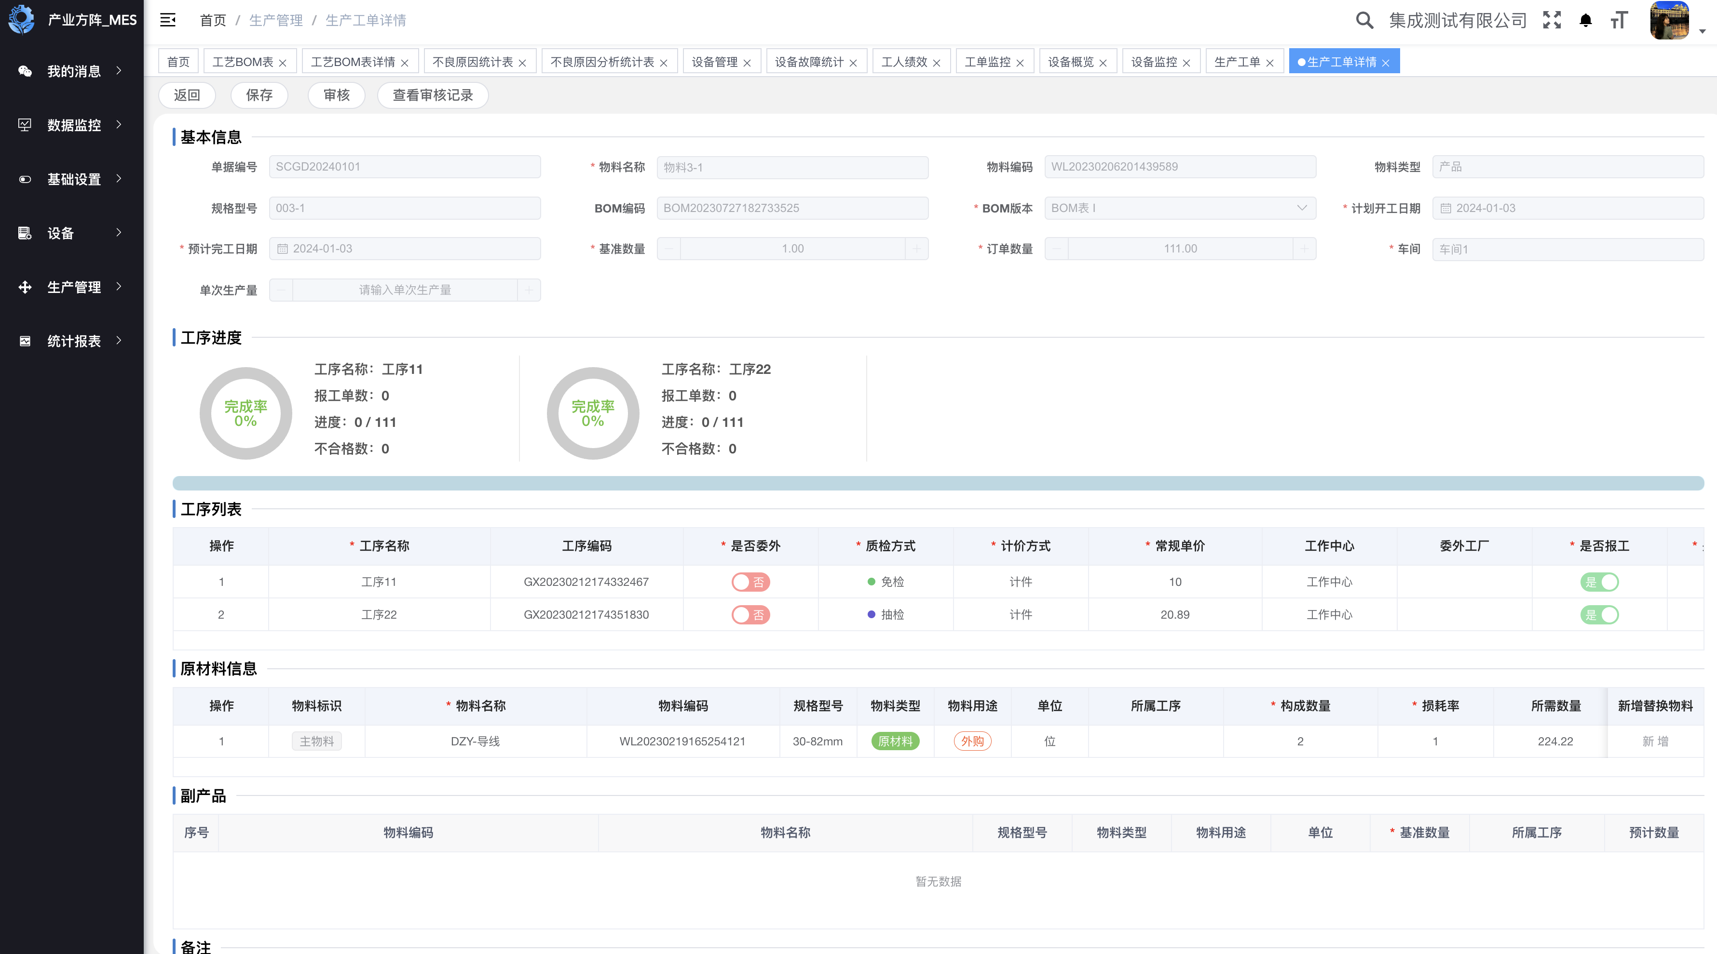Image resolution: width=1717 pixels, height=954 pixels.
Task: Expand 我的消息 menu chevron
Action: pos(119,70)
